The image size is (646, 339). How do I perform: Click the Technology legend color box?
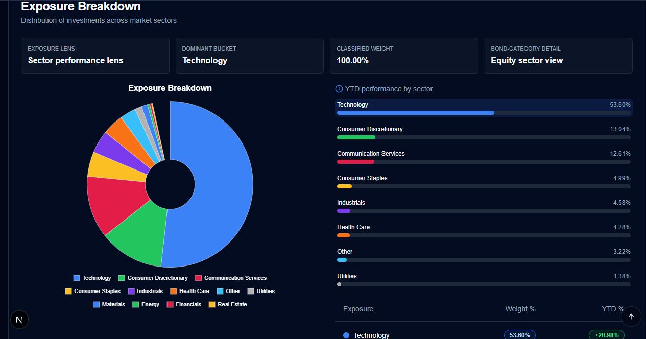pyautogui.click(x=77, y=278)
